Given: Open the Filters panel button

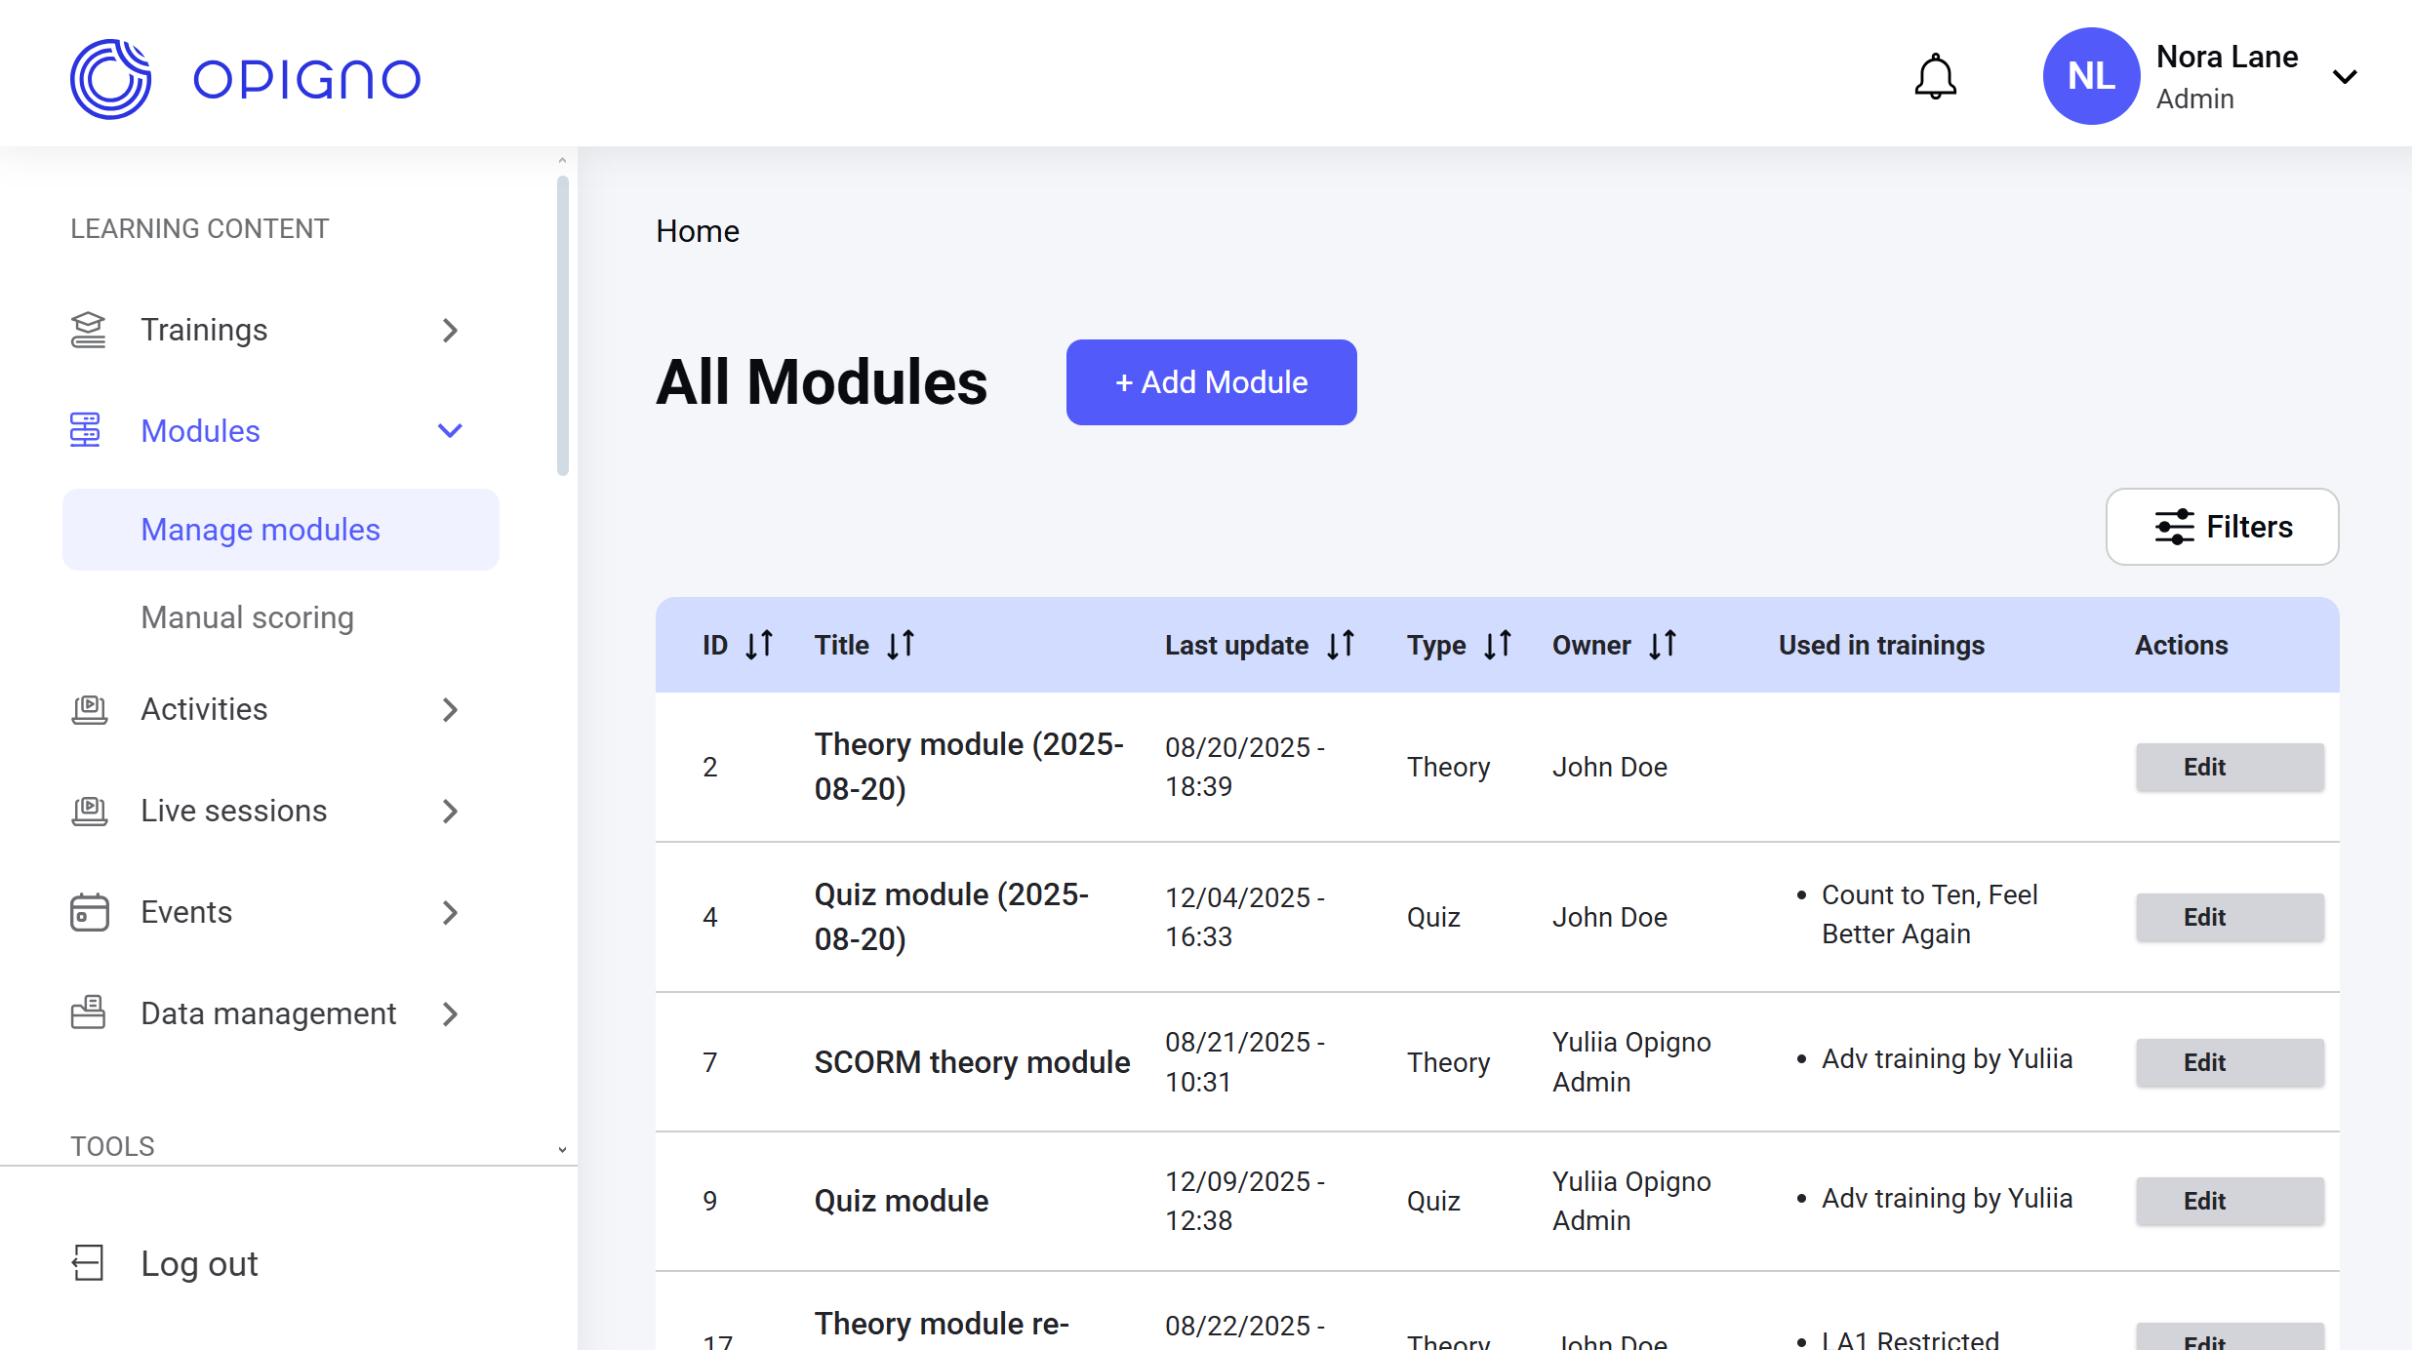Looking at the screenshot, I should (x=2222, y=527).
